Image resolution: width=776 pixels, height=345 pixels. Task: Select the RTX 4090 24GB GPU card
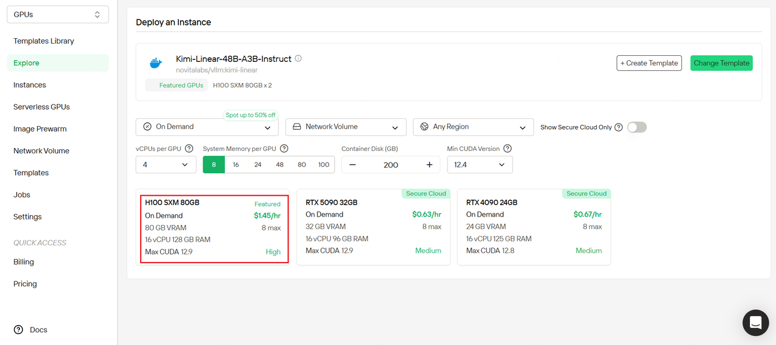(534, 227)
